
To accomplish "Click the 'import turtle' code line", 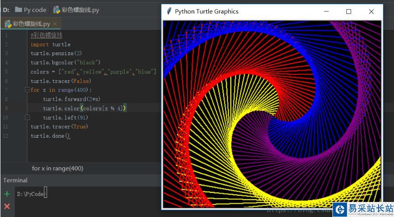I will [51, 45].
